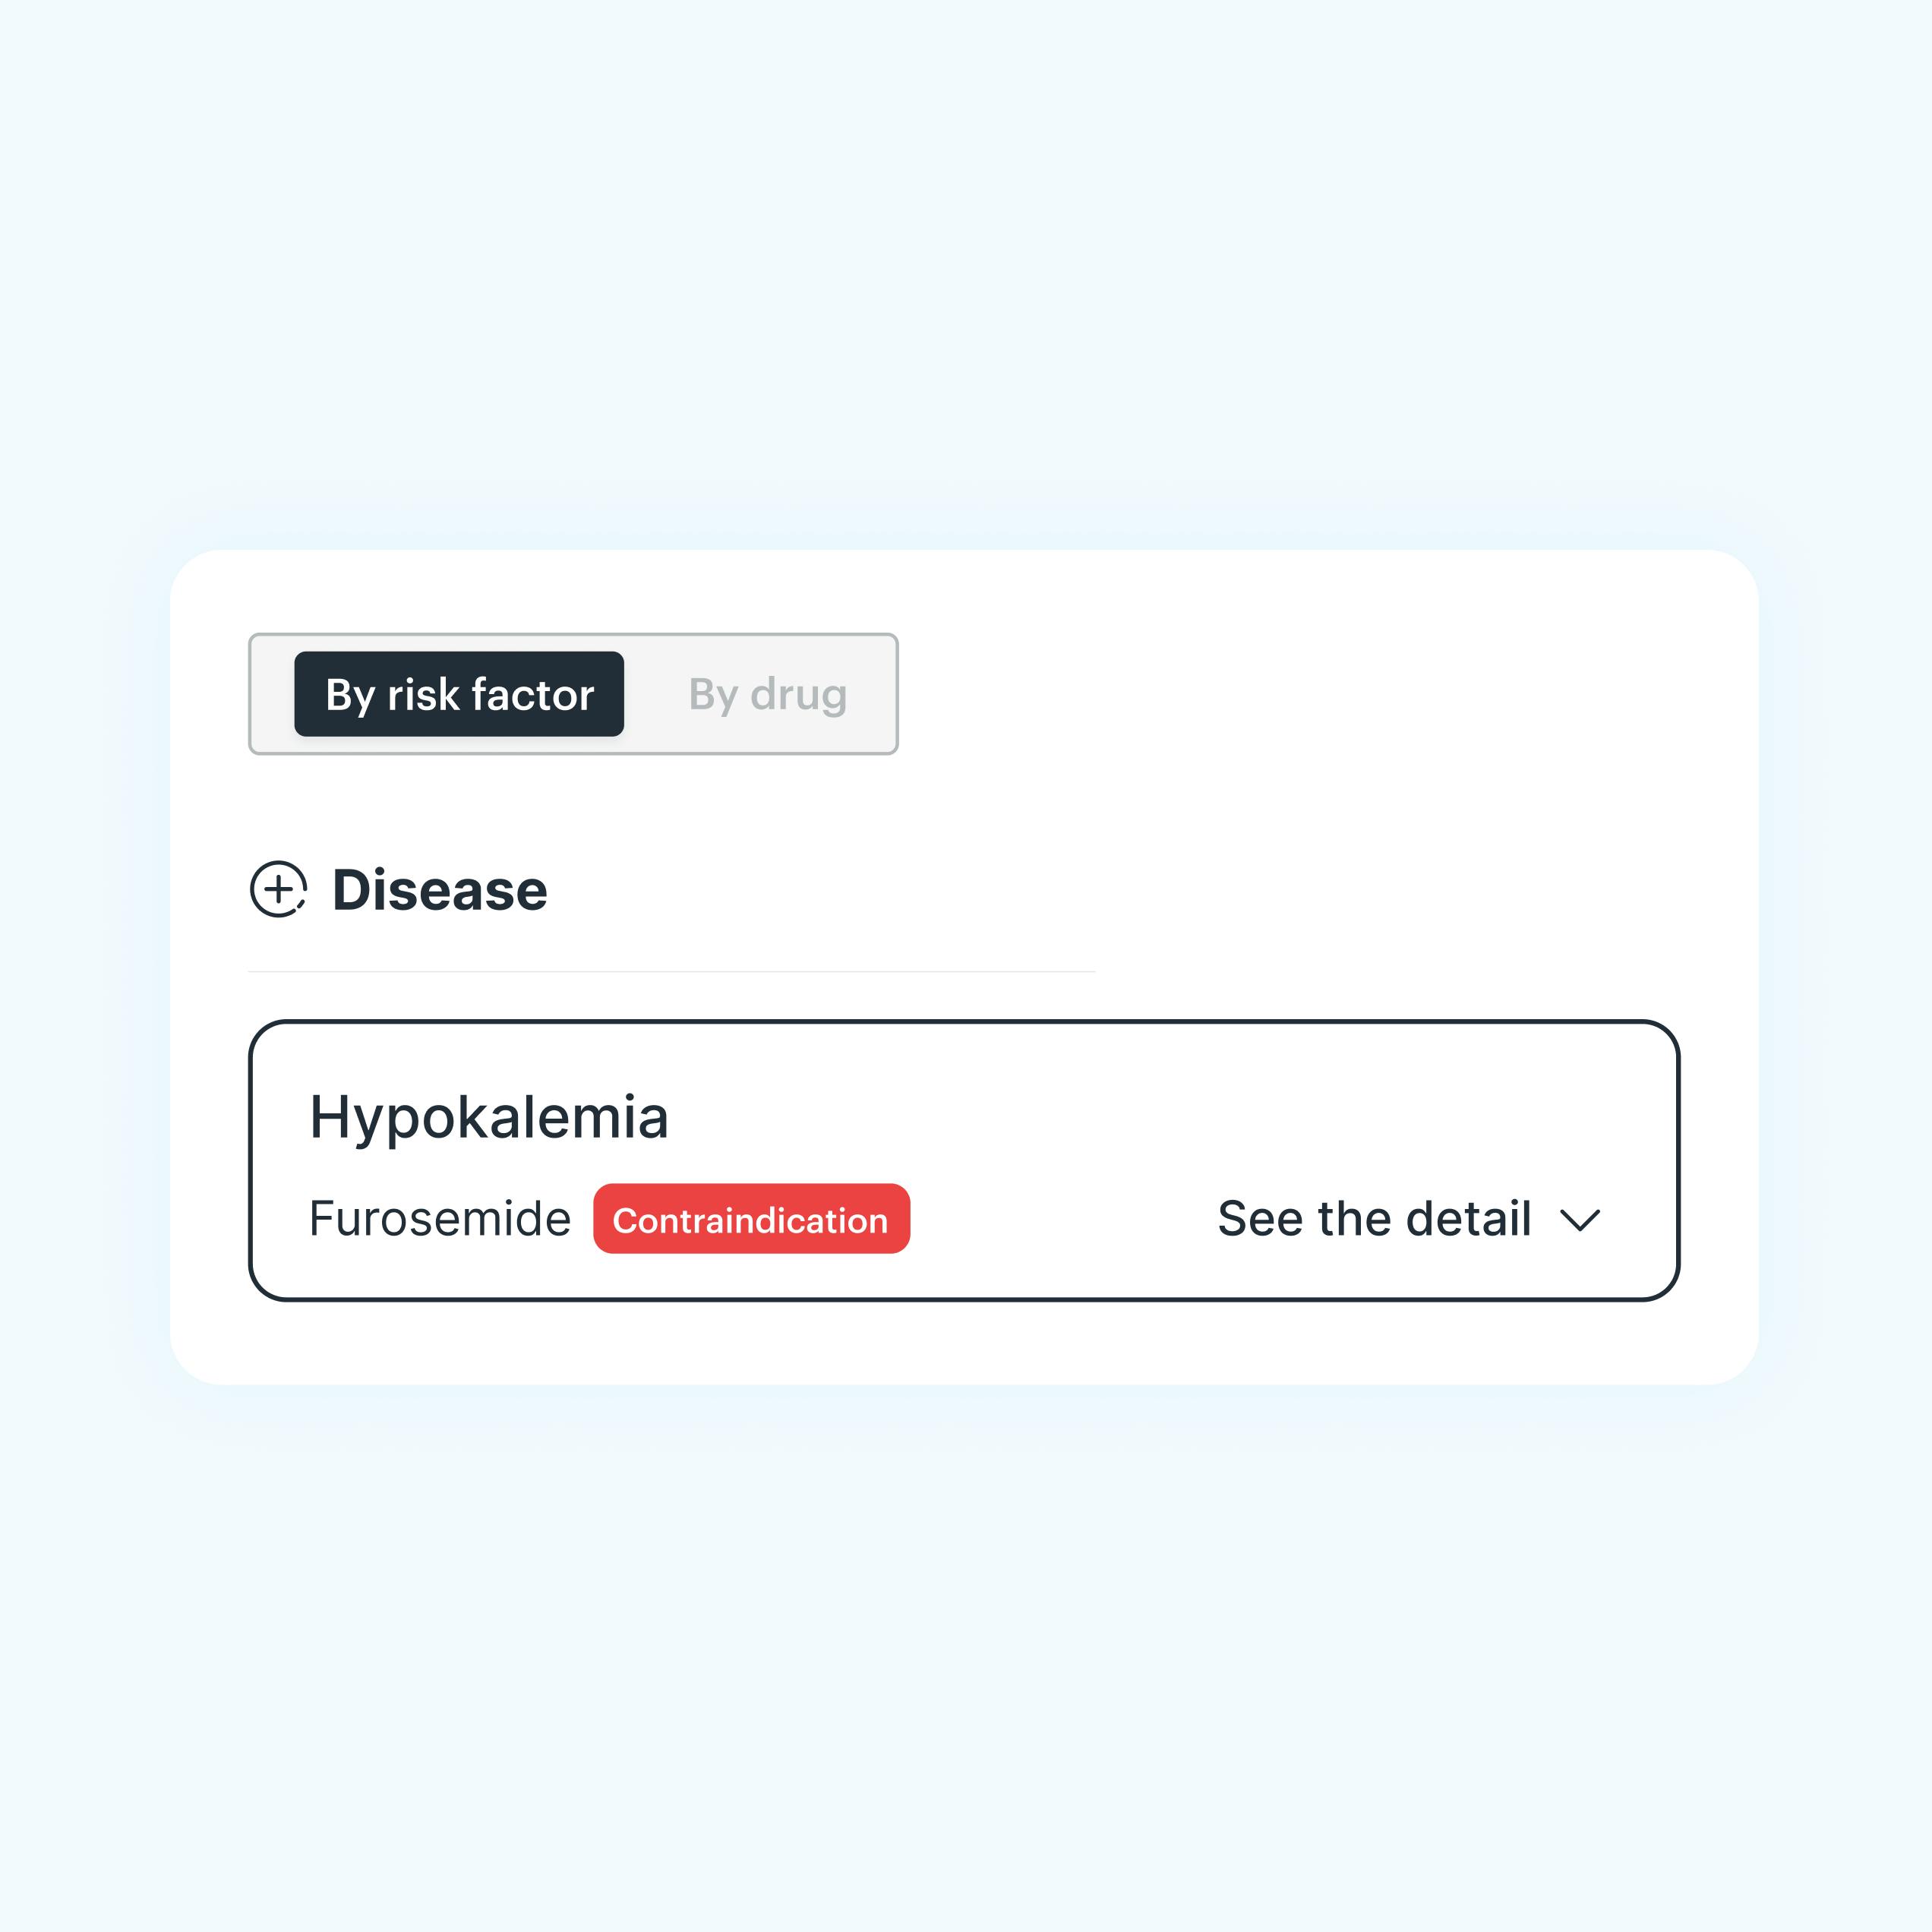Toggle the risk factor and drug segmented control
Image resolution: width=1932 pixels, height=1932 pixels.
tap(573, 694)
